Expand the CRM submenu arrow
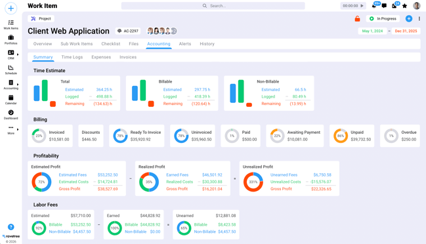Image resolution: width=426 pixels, height=244 pixels. (x=18, y=54)
